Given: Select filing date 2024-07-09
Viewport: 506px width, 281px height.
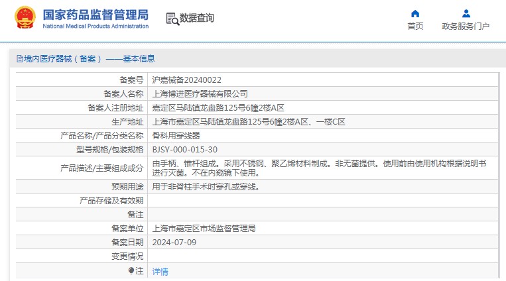Looking at the screenshot, I should click(x=174, y=243).
